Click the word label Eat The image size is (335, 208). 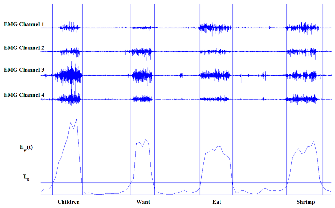pos(217,202)
